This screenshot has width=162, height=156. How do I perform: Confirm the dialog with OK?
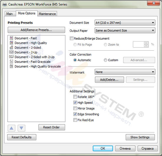point(103,148)
